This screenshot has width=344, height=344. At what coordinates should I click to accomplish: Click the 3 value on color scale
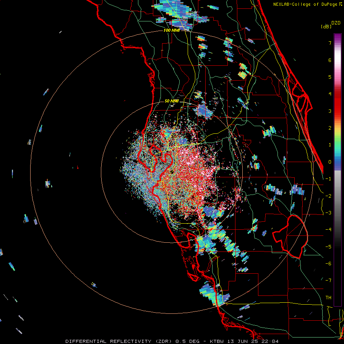(x=330, y=111)
